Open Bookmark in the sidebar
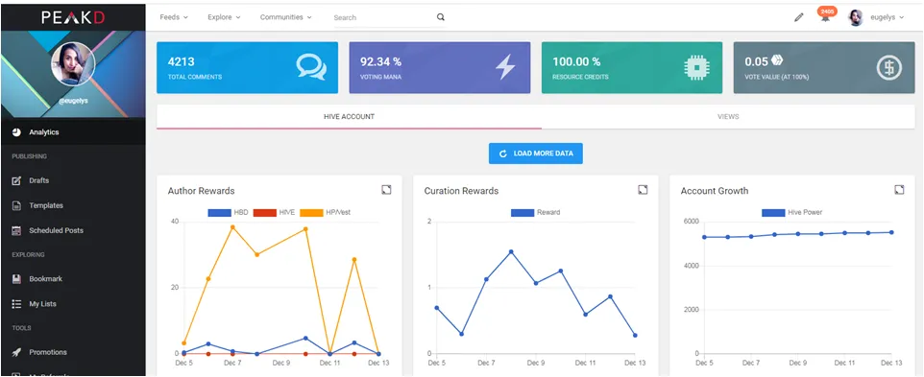924x377 pixels. pos(72,279)
